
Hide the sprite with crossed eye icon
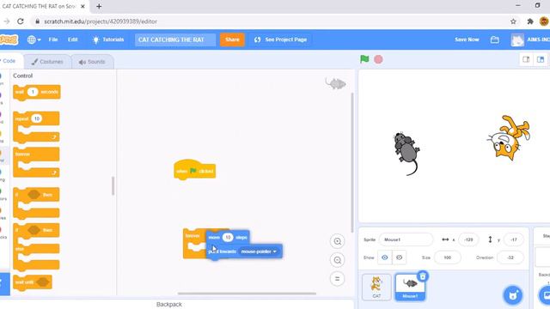399,257
